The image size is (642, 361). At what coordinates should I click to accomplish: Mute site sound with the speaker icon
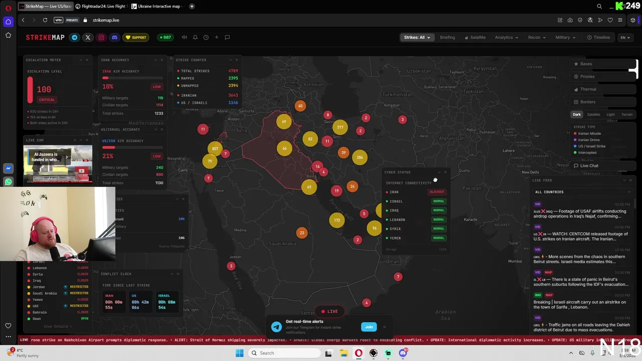tap(184, 37)
